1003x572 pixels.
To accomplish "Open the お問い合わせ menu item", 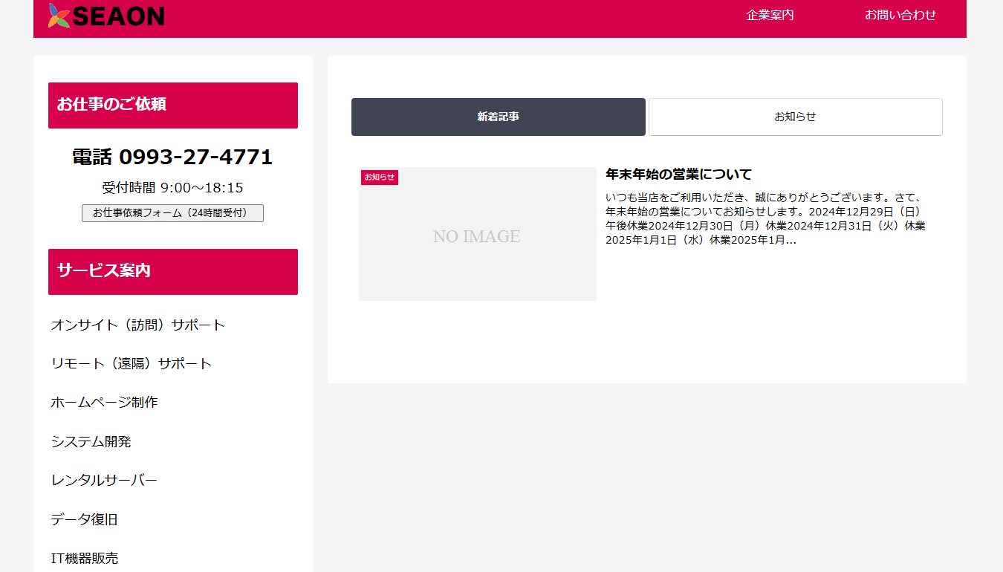I will click(x=900, y=15).
